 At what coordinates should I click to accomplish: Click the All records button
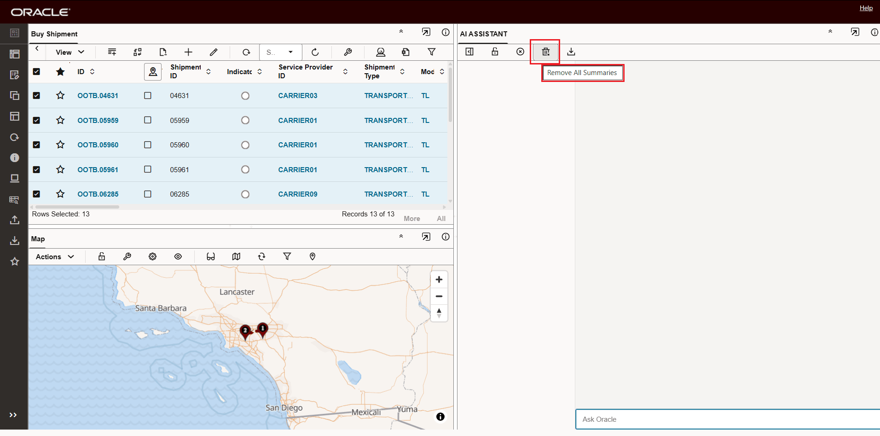coord(441,219)
